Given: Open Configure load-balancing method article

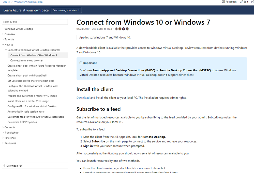Looking at the screenshot, I should click(x=33, y=88).
